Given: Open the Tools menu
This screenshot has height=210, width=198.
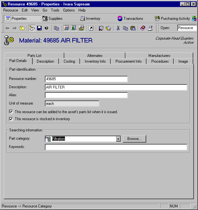Looking at the screenshot, I should [55, 10].
